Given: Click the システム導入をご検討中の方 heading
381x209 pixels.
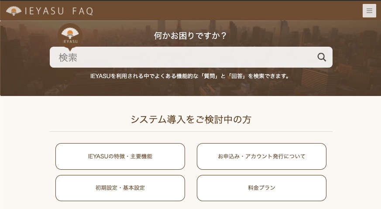Looking at the screenshot, I should point(191,120).
